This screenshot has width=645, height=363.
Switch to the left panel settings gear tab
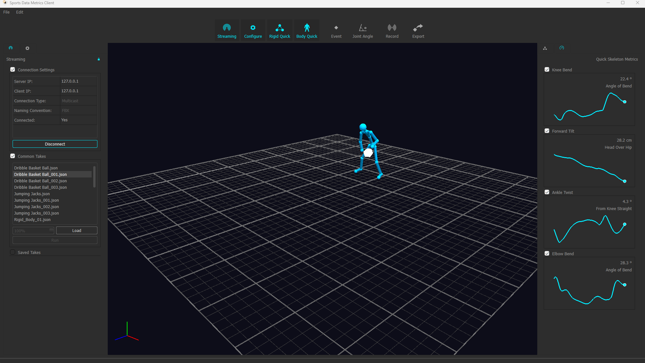[27, 48]
